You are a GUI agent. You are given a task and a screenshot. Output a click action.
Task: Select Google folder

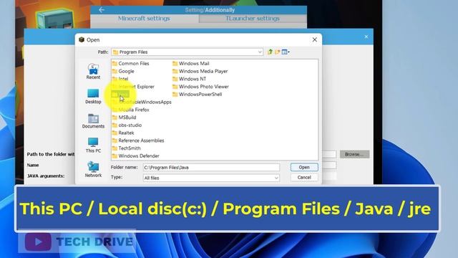point(123,71)
